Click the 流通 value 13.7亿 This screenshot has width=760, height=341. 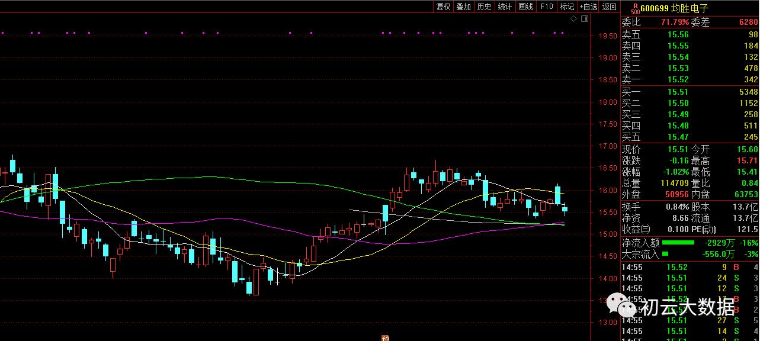click(x=746, y=218)
